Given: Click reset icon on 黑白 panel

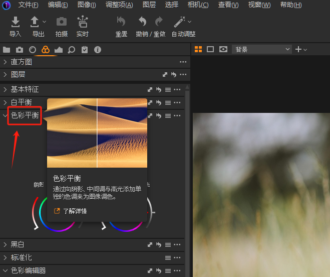Looking at the screenshot, I should click(x=158, y=245).
